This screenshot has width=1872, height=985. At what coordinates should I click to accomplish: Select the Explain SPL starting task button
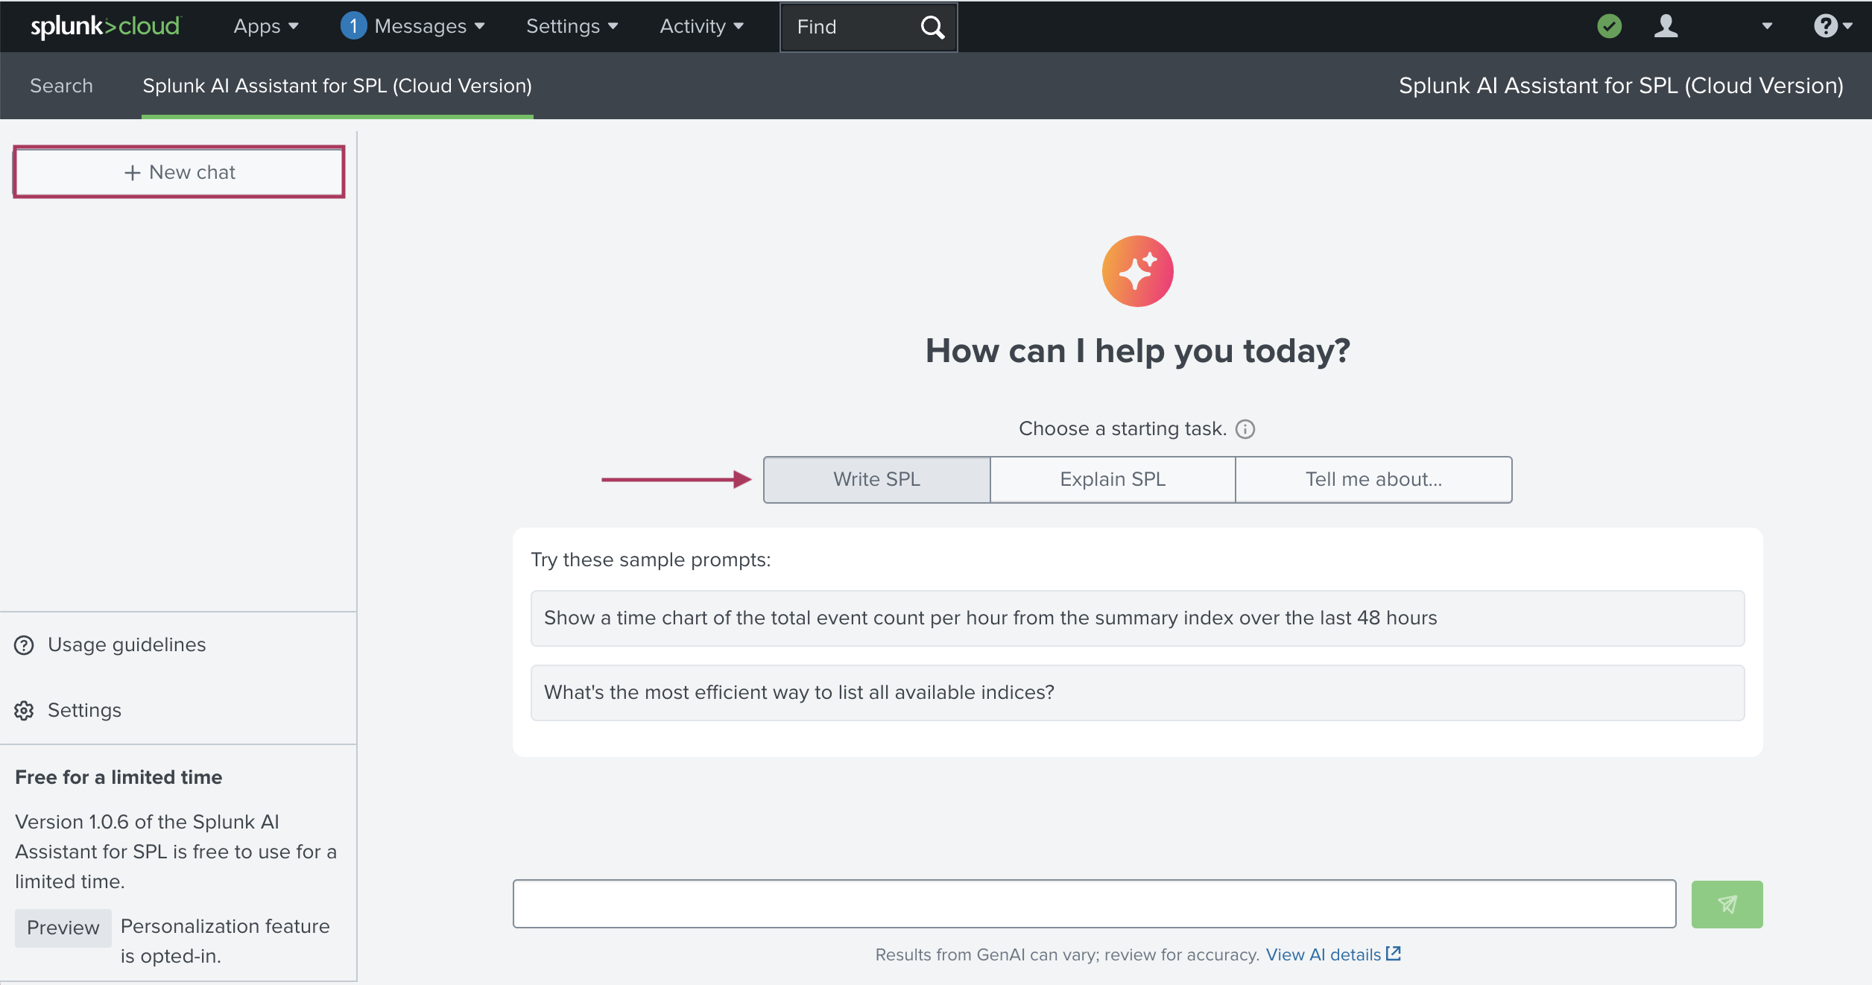click(1112, 478)
